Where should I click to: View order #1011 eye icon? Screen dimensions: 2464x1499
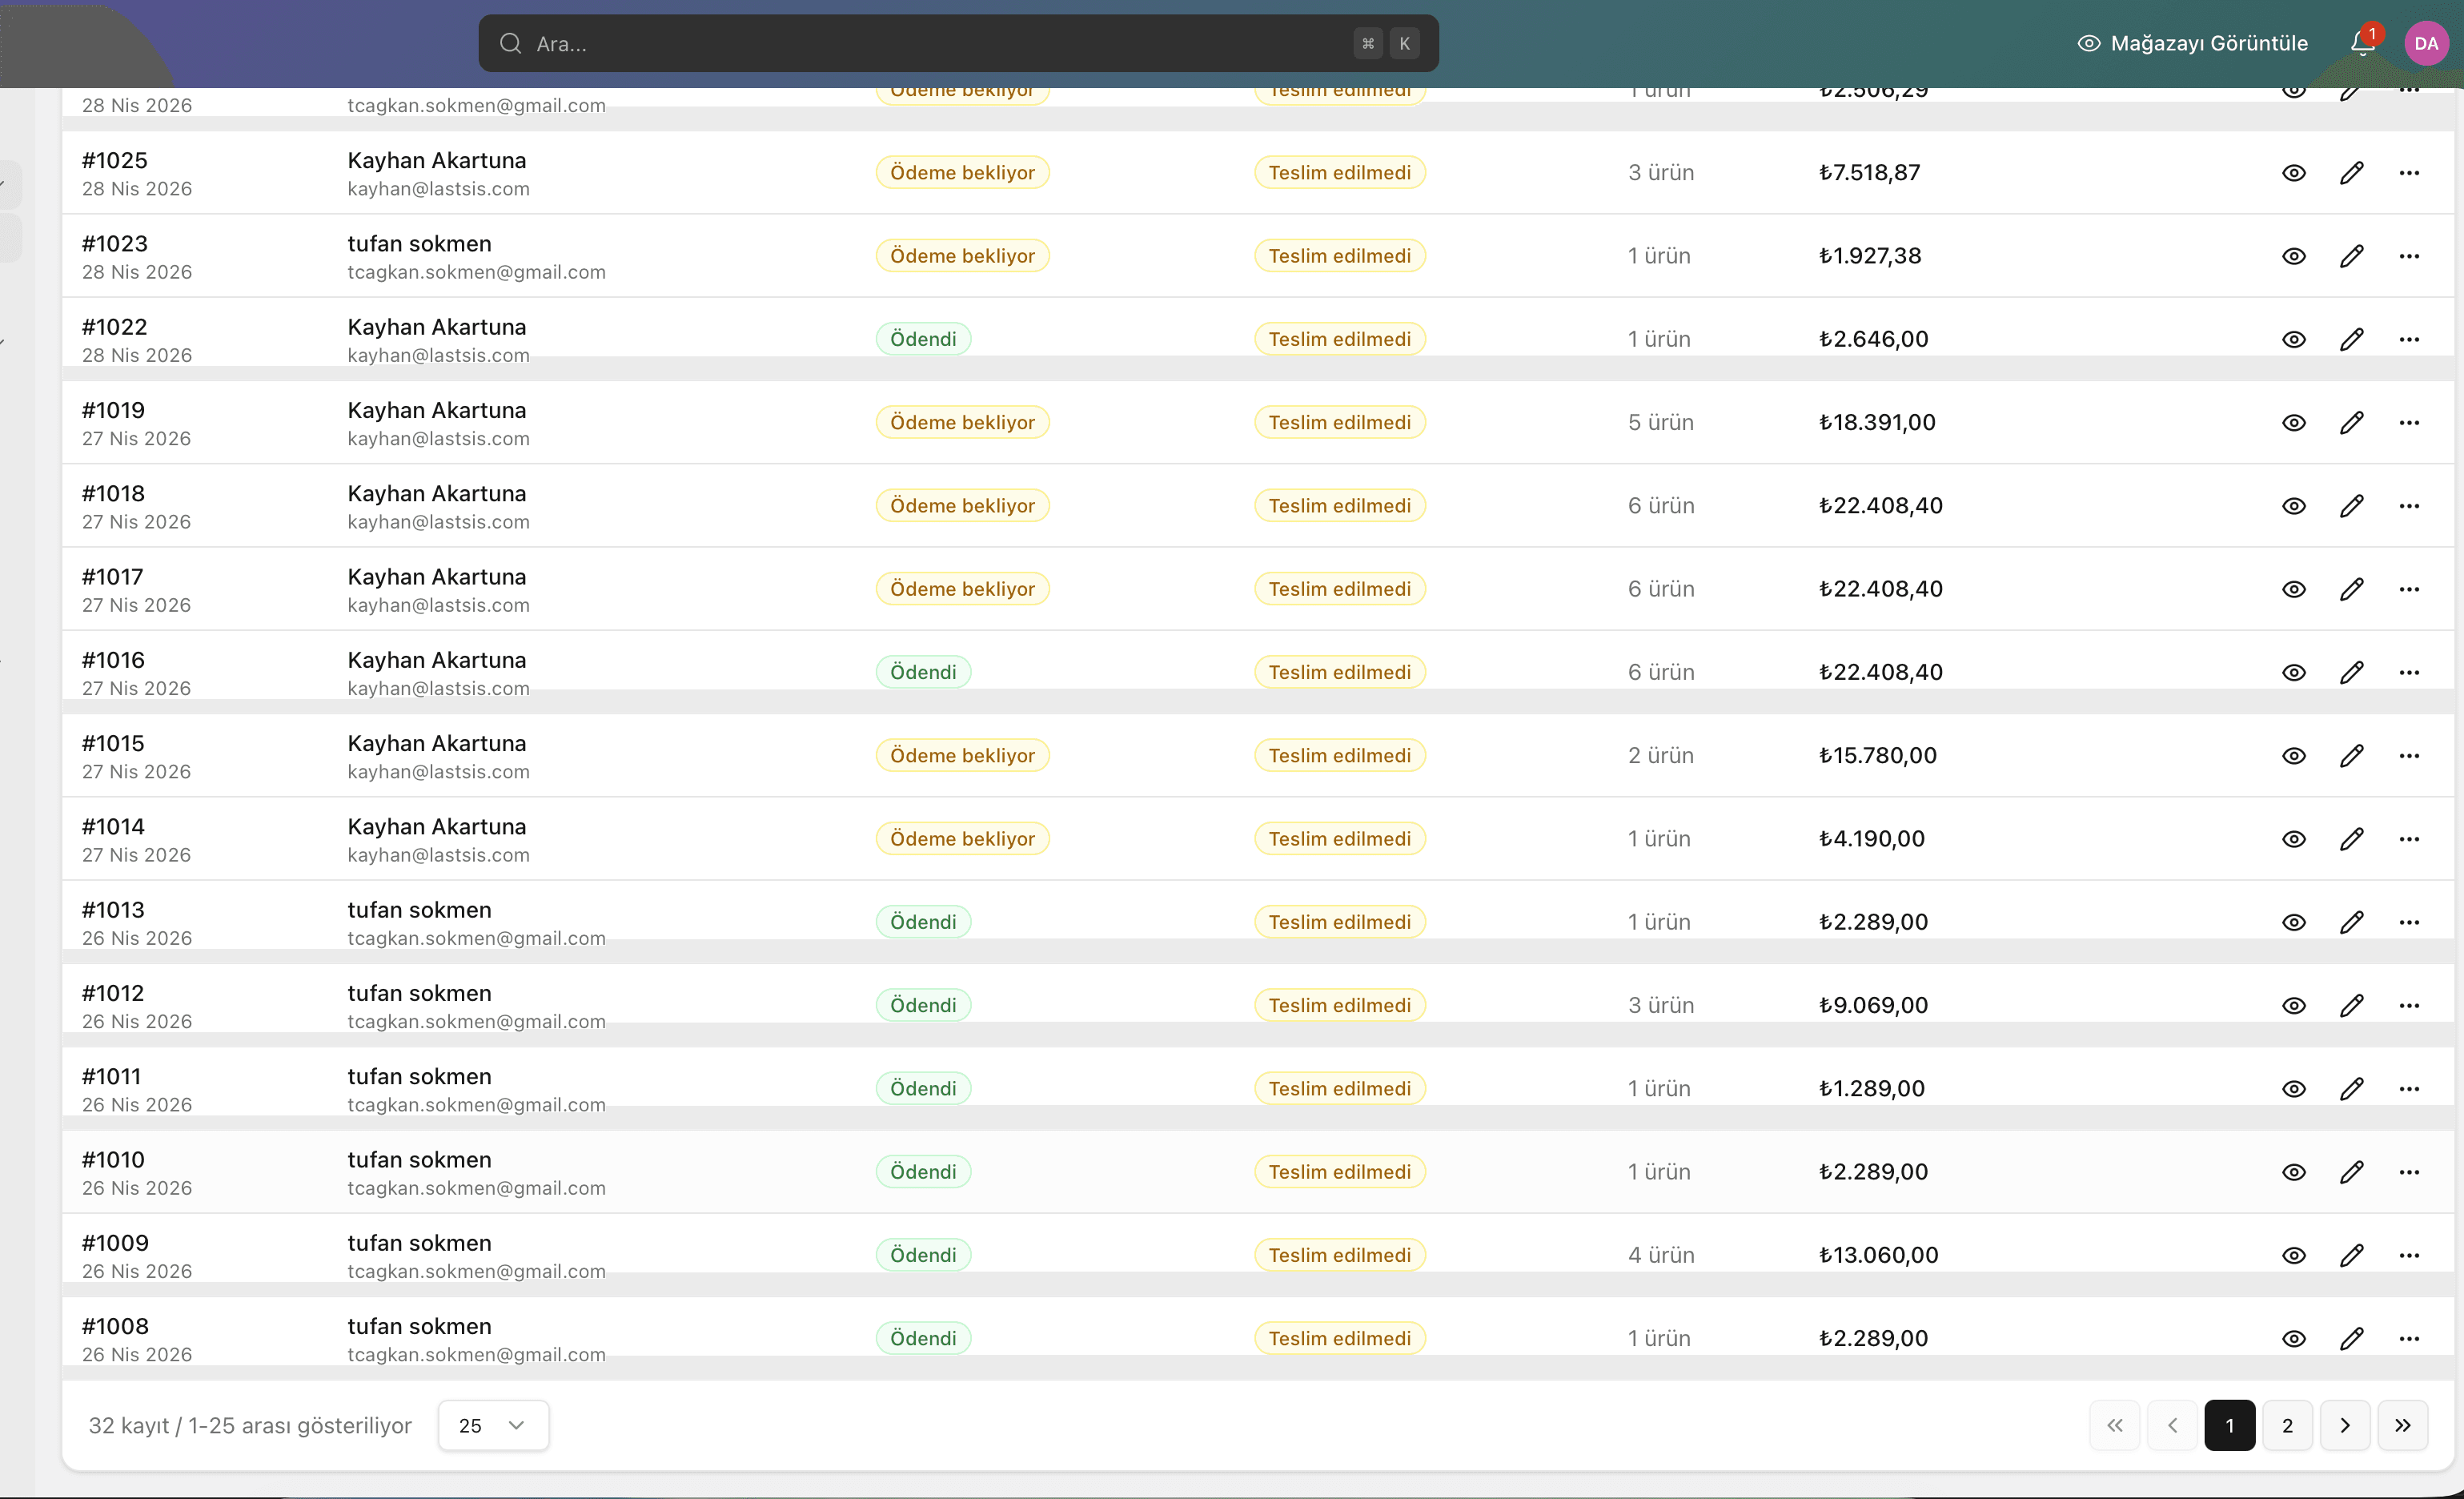click(2293, 1089)
